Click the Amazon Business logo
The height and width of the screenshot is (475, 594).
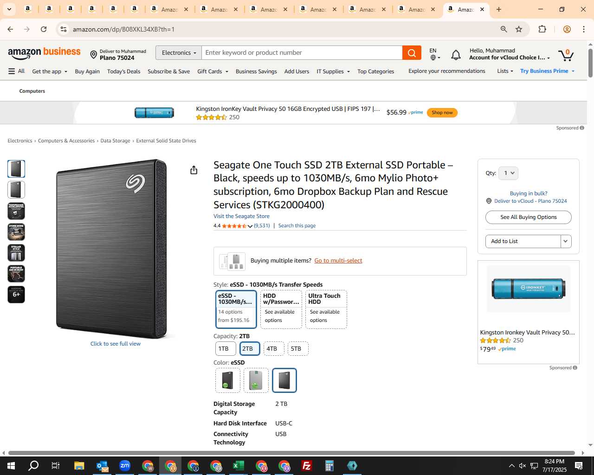pyautogui.click(x=44, y=53)
